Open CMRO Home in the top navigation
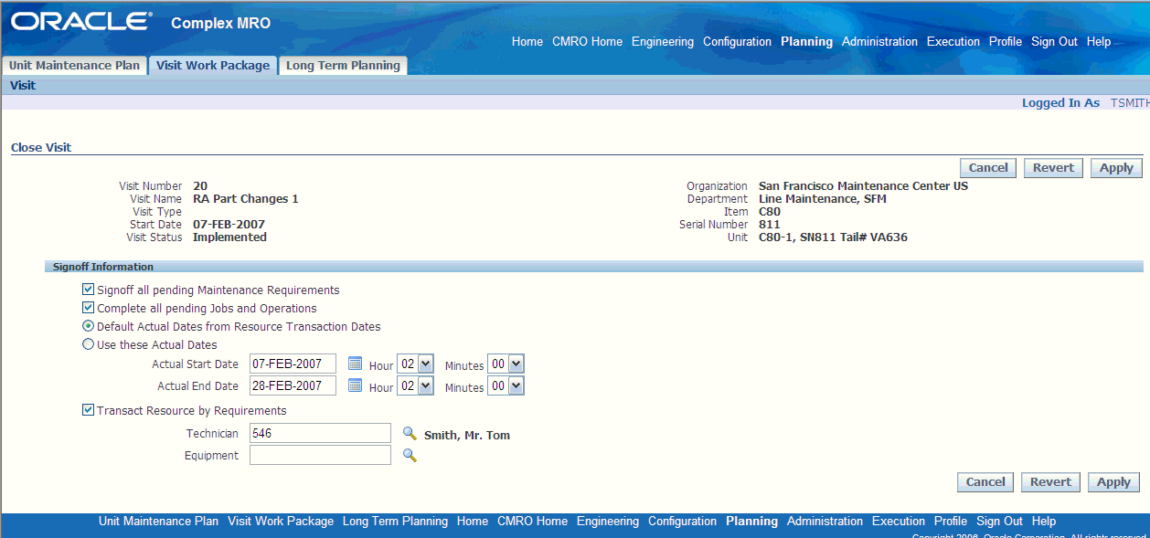 coord(587,42)
